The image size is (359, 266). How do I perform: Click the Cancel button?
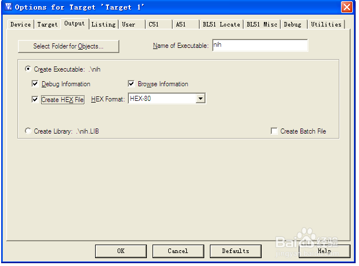(x=178, y=251)
